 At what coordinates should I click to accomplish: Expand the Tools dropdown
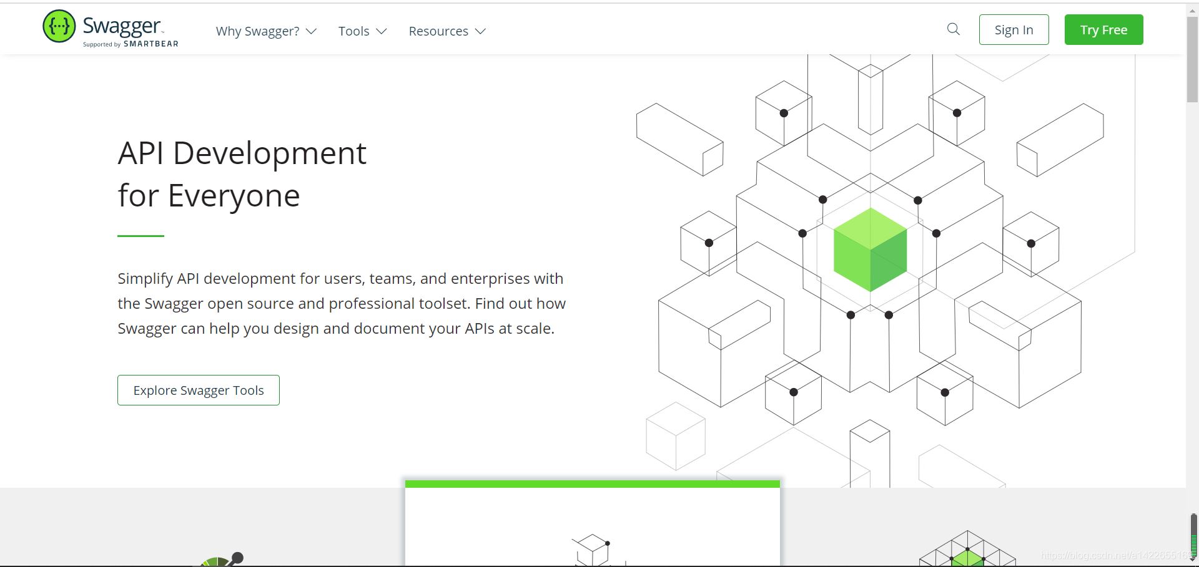click(x=362, y=31)
